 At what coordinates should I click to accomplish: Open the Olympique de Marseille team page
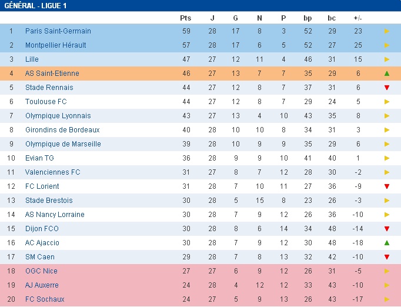click(x=63, y=144)
